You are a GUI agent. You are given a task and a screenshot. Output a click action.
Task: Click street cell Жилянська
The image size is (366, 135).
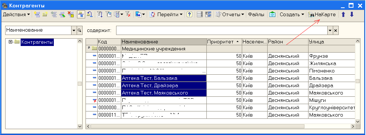tap(332, 64)
